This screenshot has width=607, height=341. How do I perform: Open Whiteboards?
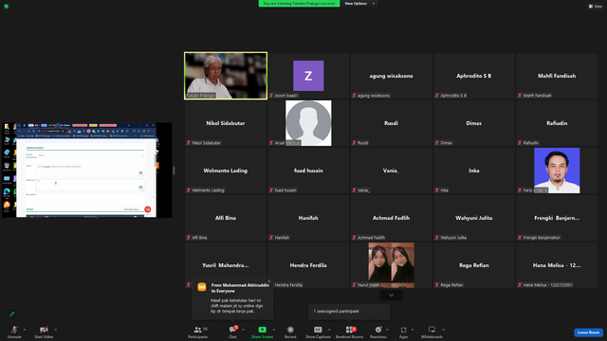pos(432,332)
